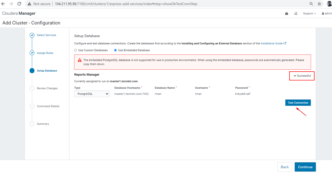Viewport: 332px width, 173px height.
Task: Open the admin user menu
Action: tap(327, 14)
